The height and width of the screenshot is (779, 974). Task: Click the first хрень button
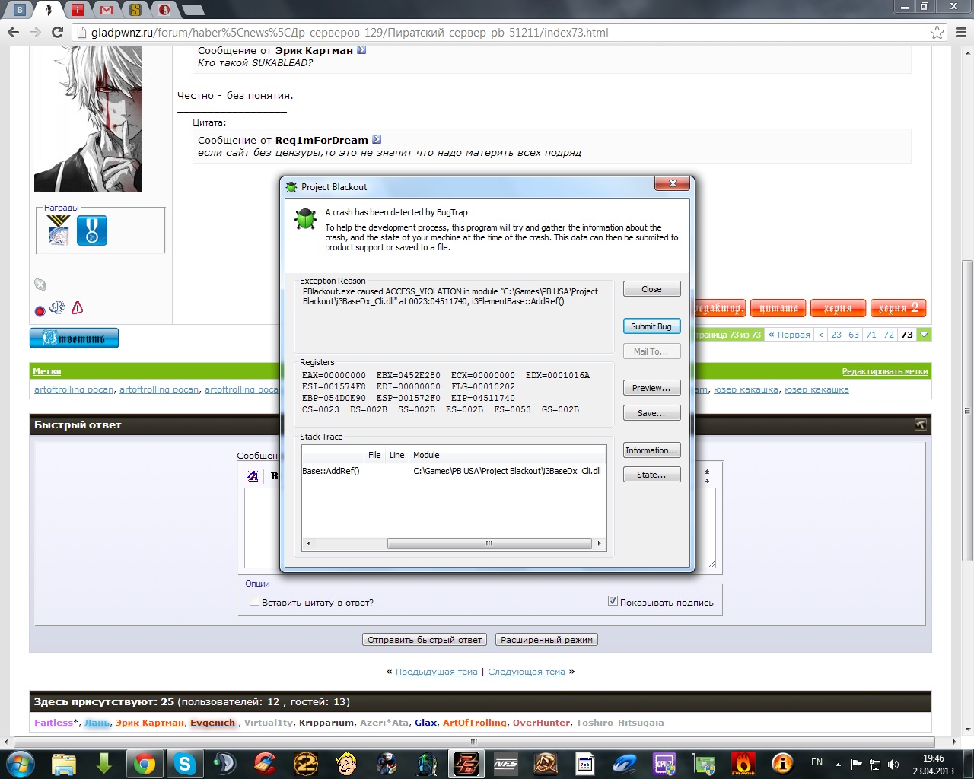[x=838, y=308]
